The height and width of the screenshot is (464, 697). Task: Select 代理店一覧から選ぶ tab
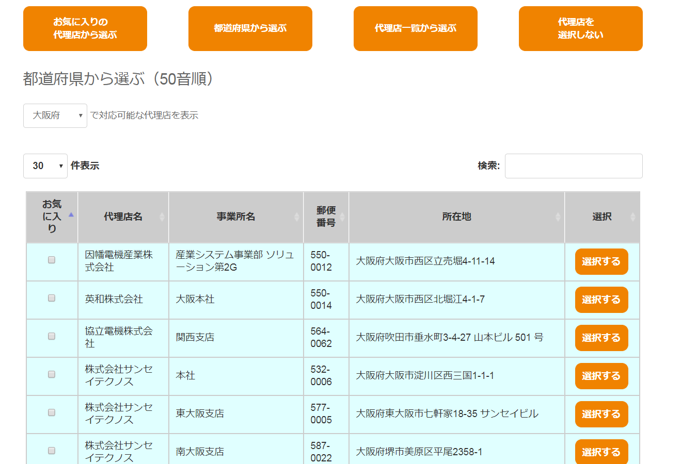(416, 28)
